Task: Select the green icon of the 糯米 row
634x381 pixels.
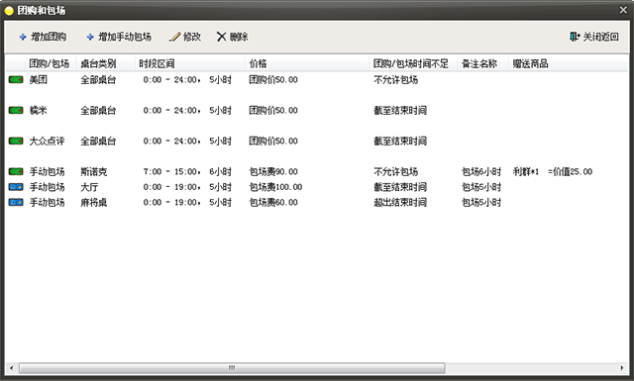Action: point(16,110)
